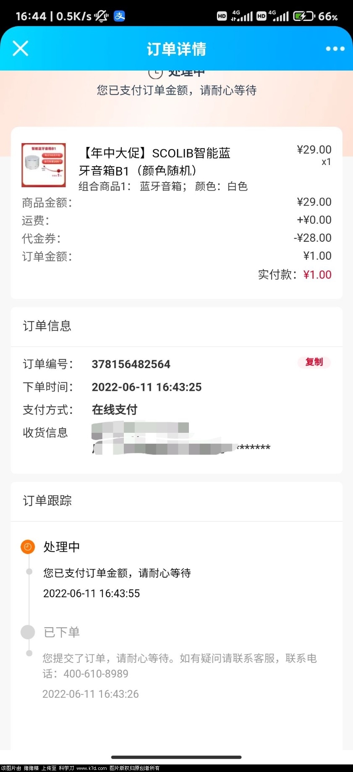Tap the grey 已下单 timeline circle
353x772 pixels.
click(x=28, y=632)
